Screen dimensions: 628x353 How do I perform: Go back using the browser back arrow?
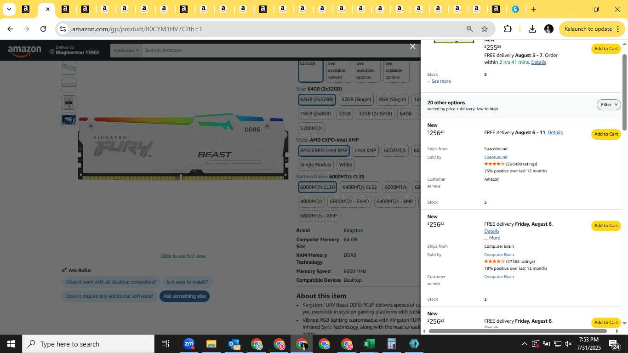pyautogui.click(x=10, y=29)
